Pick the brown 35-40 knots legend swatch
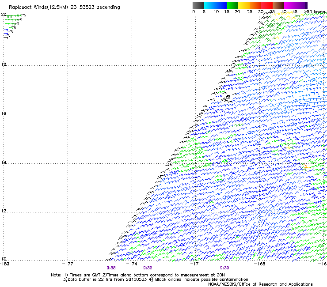Viewport: 327px width, 287px height. (278, 5)
